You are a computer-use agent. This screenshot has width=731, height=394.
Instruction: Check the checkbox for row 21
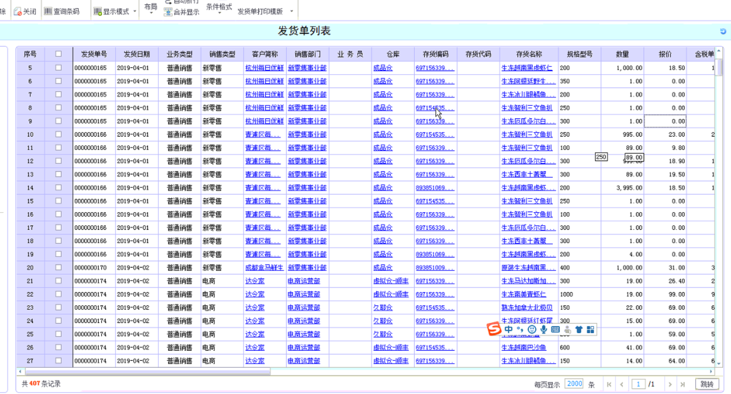tap(59, 281)
